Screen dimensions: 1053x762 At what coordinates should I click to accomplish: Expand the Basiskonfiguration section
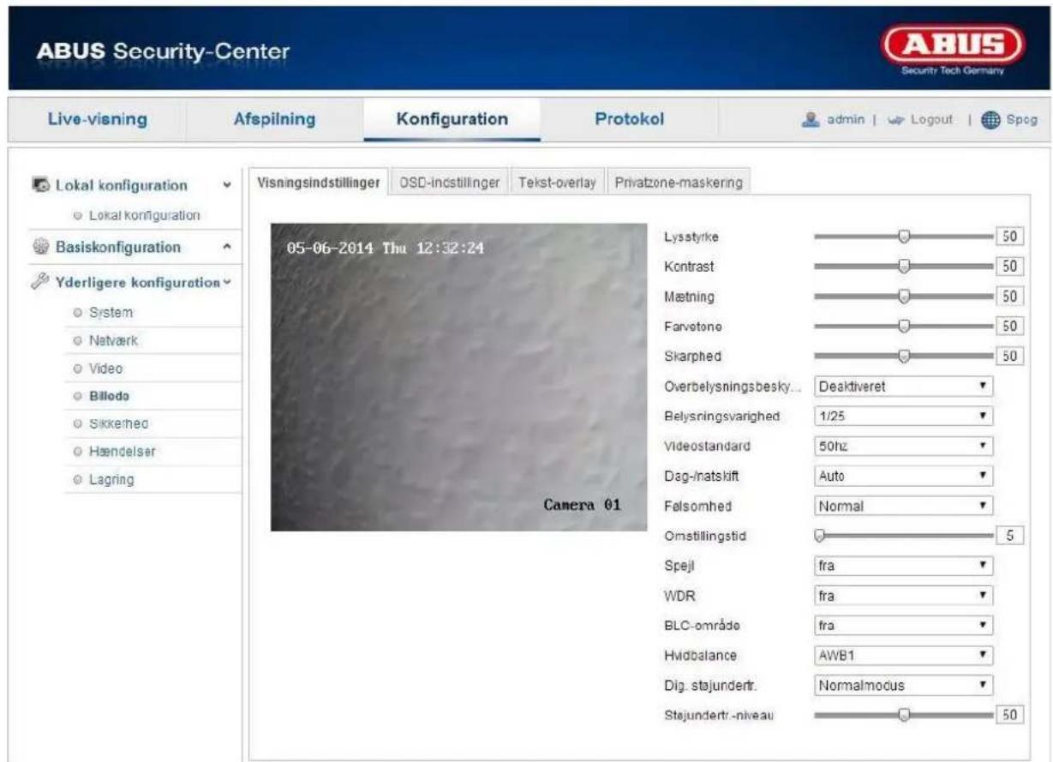point(226,248)
